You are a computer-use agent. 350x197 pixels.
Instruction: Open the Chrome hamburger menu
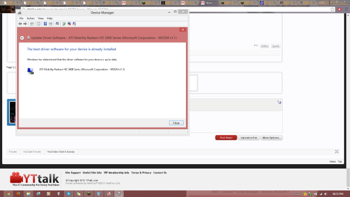pos(346,9)
